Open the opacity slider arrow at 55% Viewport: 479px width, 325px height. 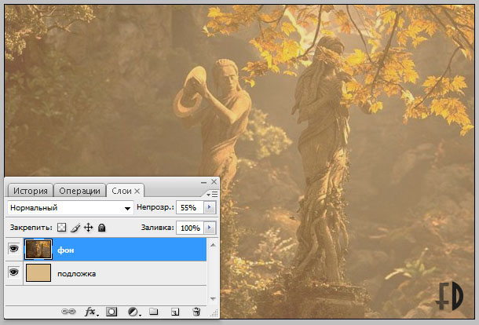click(209, 208)
